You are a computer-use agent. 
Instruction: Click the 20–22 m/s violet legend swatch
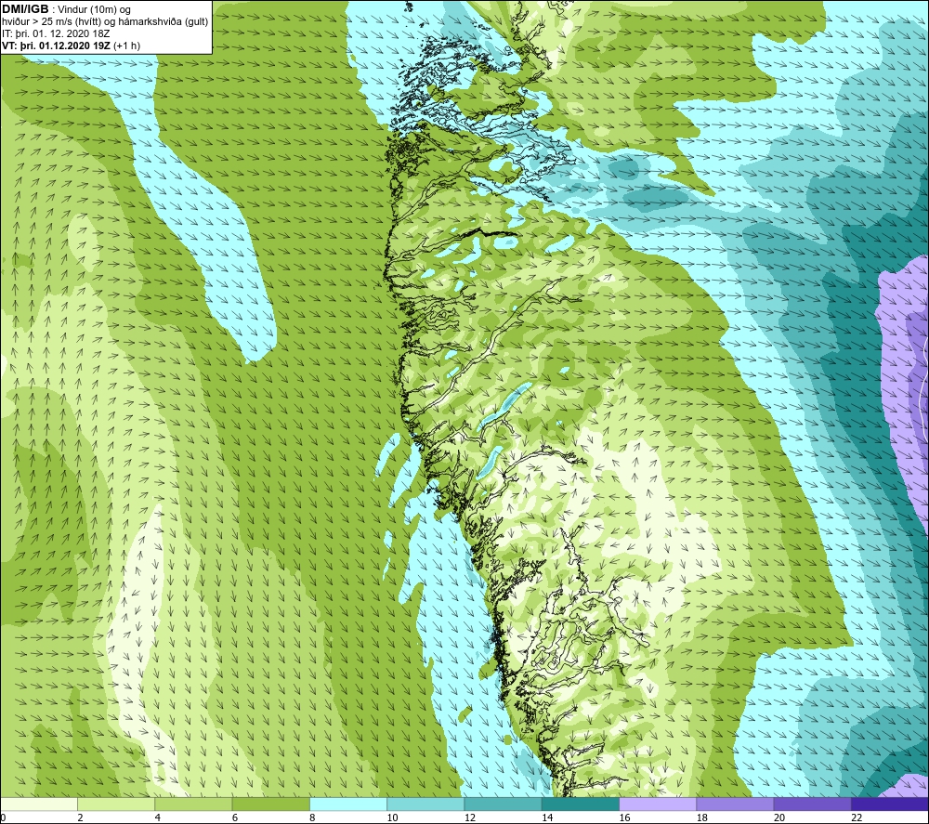tap(812, 804)
